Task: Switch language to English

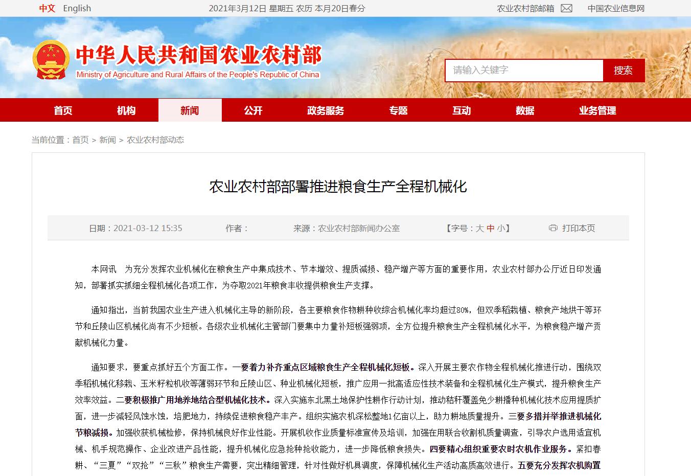Action: [77, 8]
